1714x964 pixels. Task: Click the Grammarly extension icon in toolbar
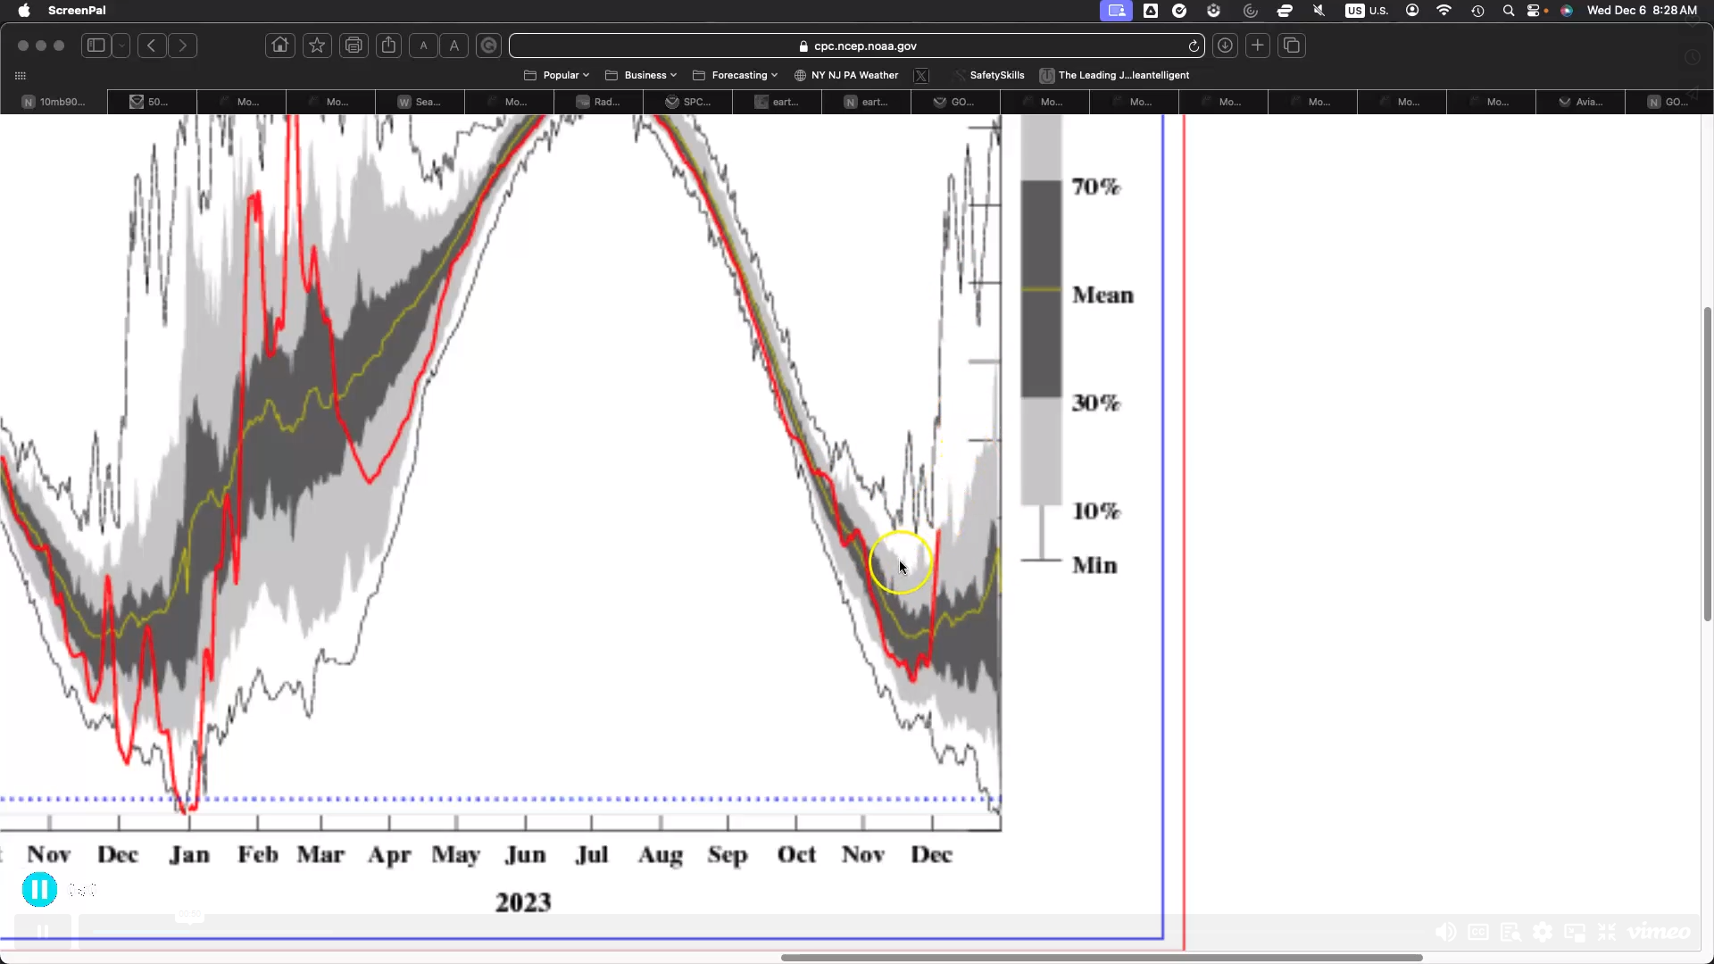[x=488, y=46]
